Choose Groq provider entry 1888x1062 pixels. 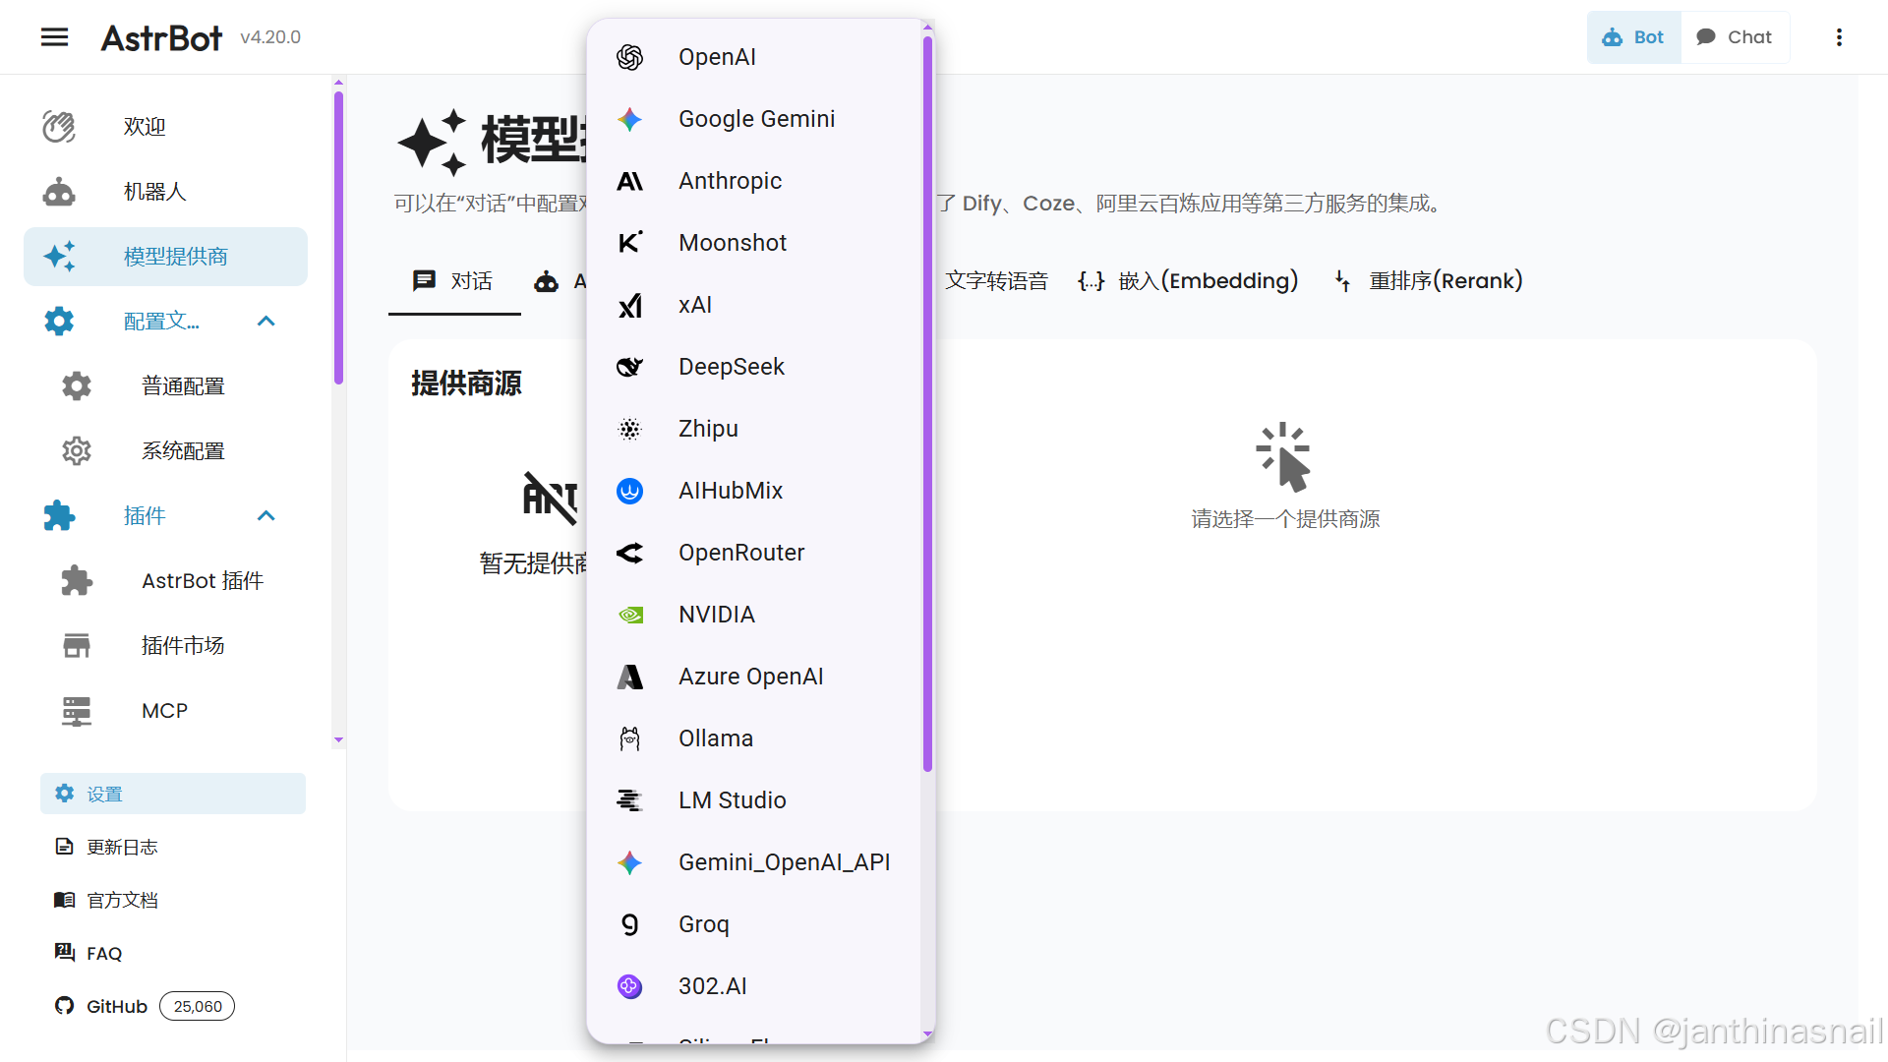coord(753,924)
